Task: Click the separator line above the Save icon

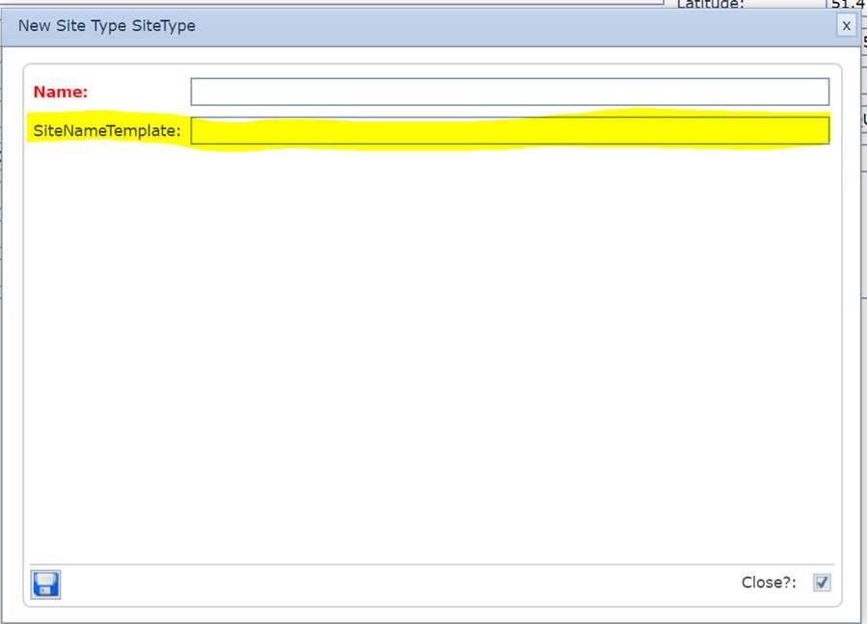Action: (432, 564)
